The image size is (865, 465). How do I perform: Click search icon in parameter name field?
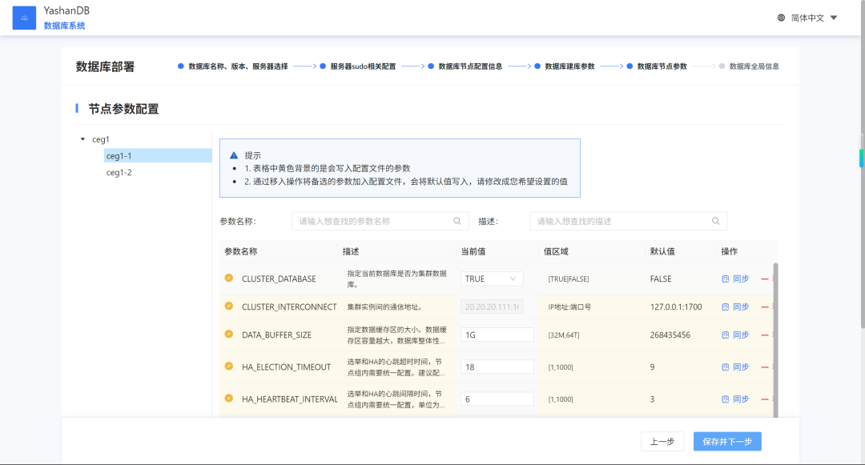click(x=457, y=221)
